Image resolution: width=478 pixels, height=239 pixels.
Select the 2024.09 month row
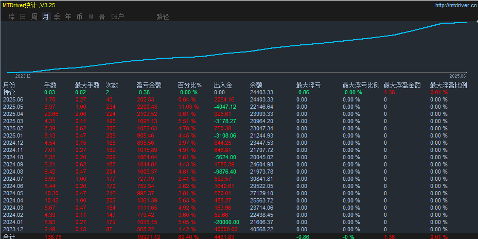239,164
